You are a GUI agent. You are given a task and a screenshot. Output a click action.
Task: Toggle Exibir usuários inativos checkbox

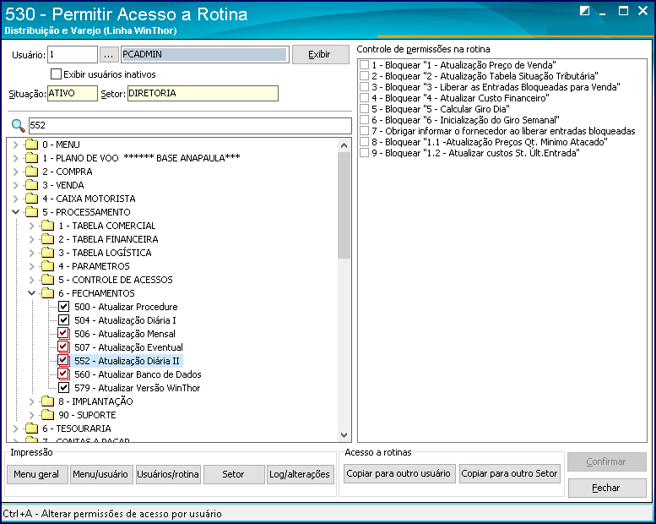tap(56, 74)
